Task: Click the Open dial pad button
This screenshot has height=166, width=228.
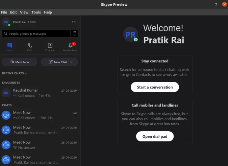Action: point(155,136)
